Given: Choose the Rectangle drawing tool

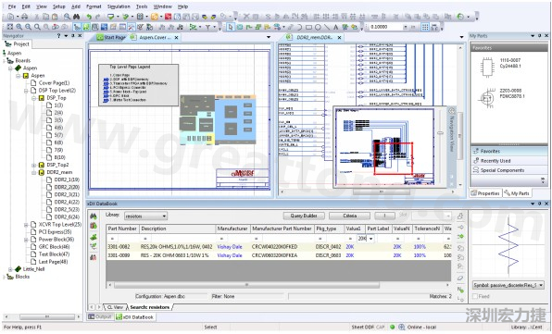Looking at the screenshot, I should (308, 27).
